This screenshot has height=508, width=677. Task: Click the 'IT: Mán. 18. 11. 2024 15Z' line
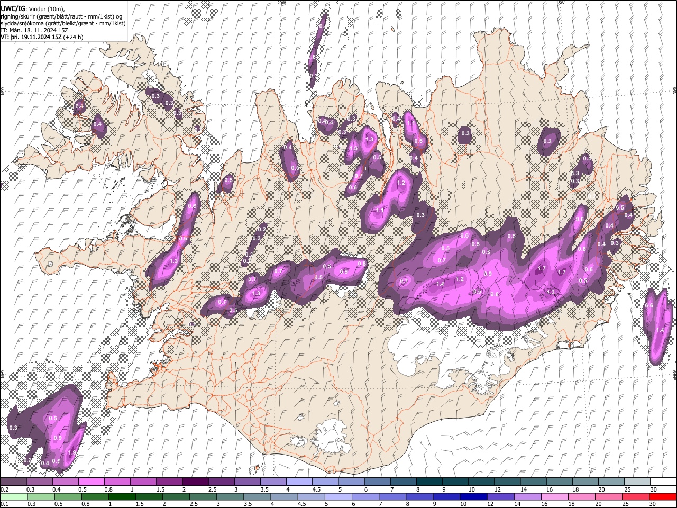click(x=34, y=31)
